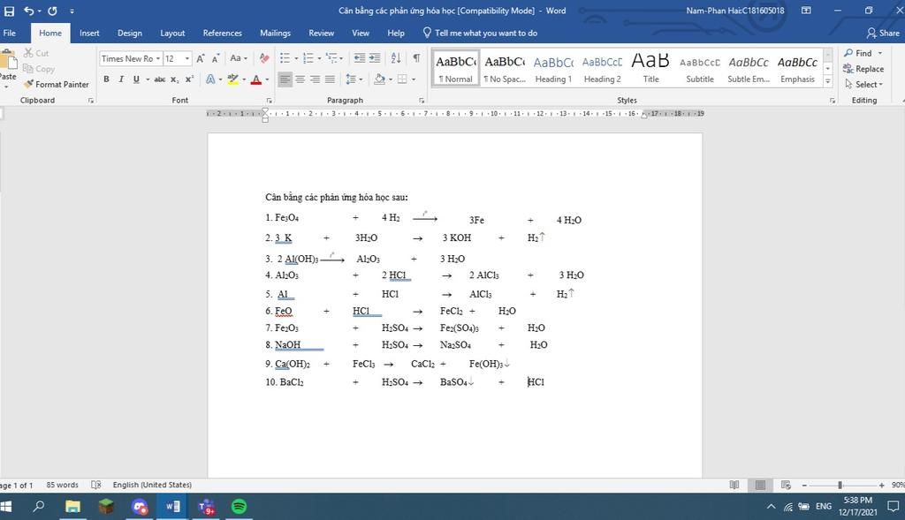
Task: Apply the red font color
Action: (256, 79)
